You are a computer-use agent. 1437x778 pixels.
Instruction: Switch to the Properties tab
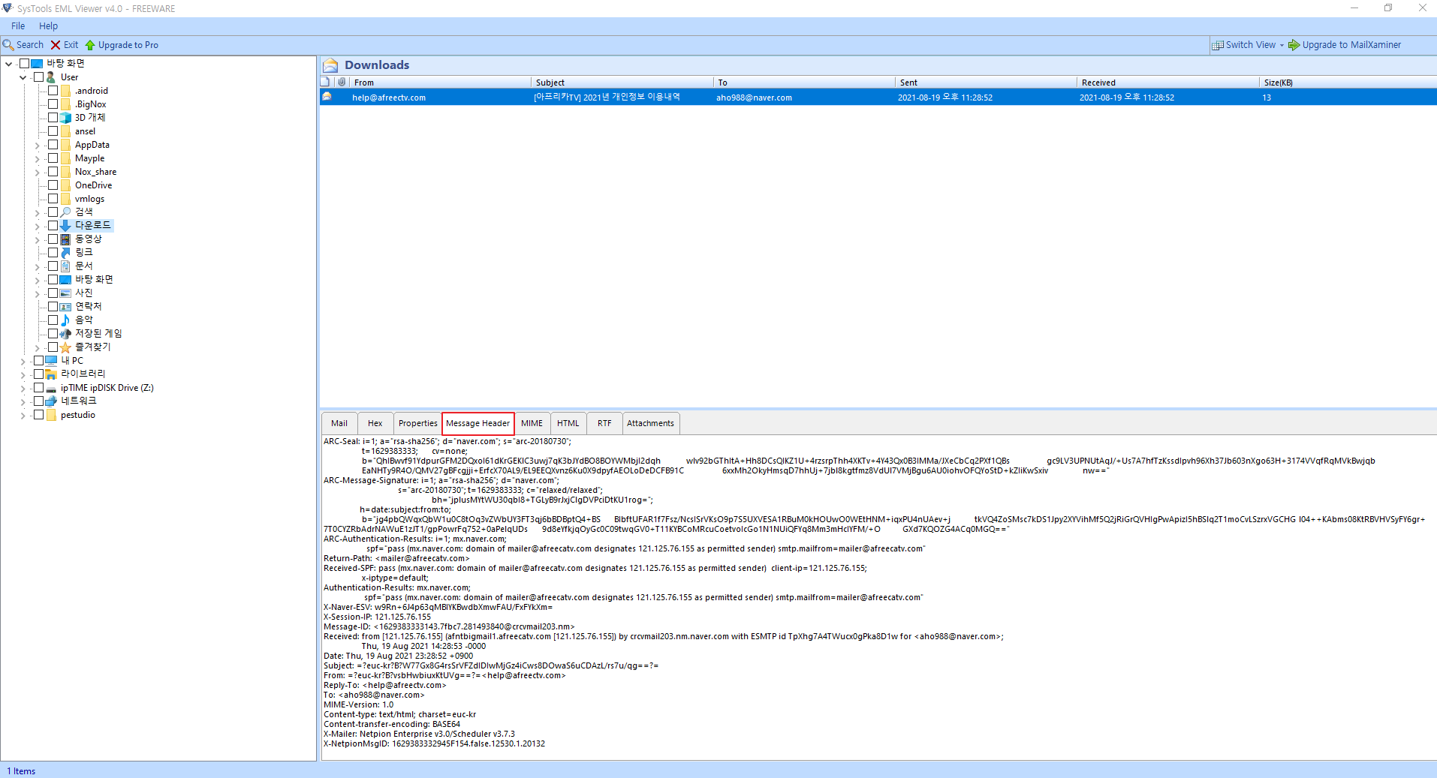pos(417,423)
